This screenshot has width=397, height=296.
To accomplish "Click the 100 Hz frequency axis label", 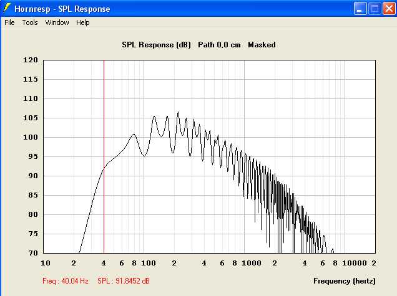I will [x=149, y=263].
